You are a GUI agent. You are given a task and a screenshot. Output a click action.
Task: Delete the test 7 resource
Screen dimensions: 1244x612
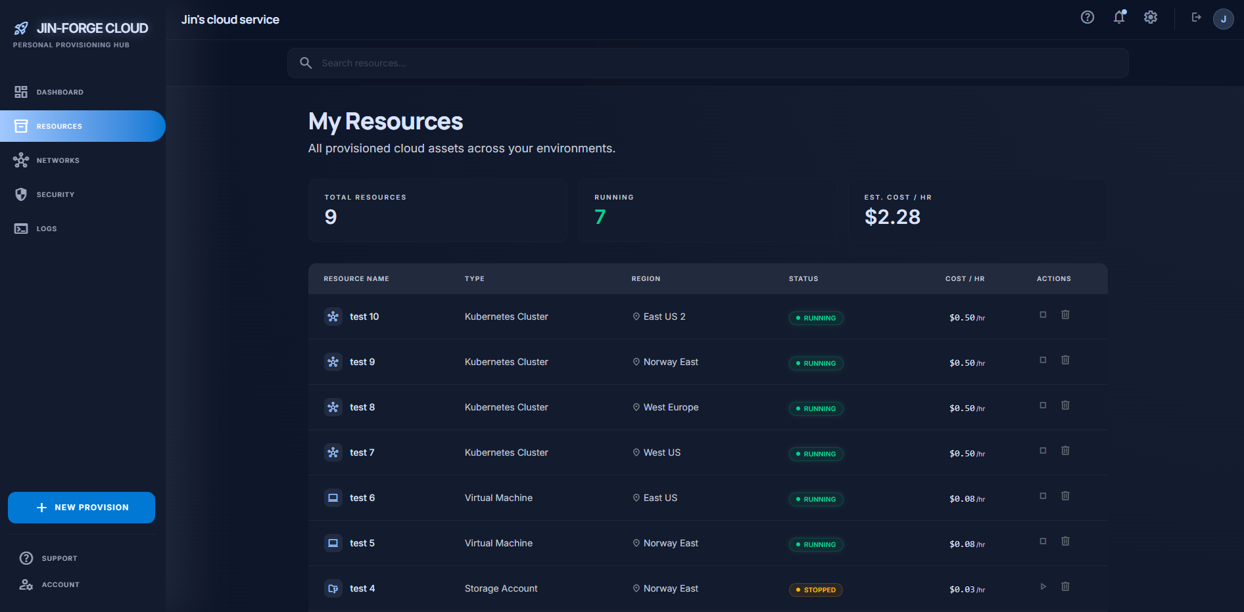pyautogui.click(x=1065, y=450)
